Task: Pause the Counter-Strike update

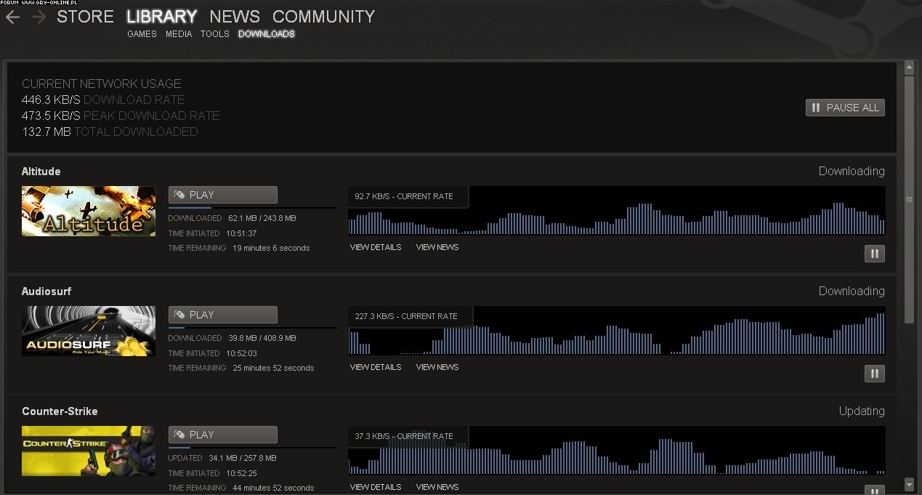Action: (874, 490)
